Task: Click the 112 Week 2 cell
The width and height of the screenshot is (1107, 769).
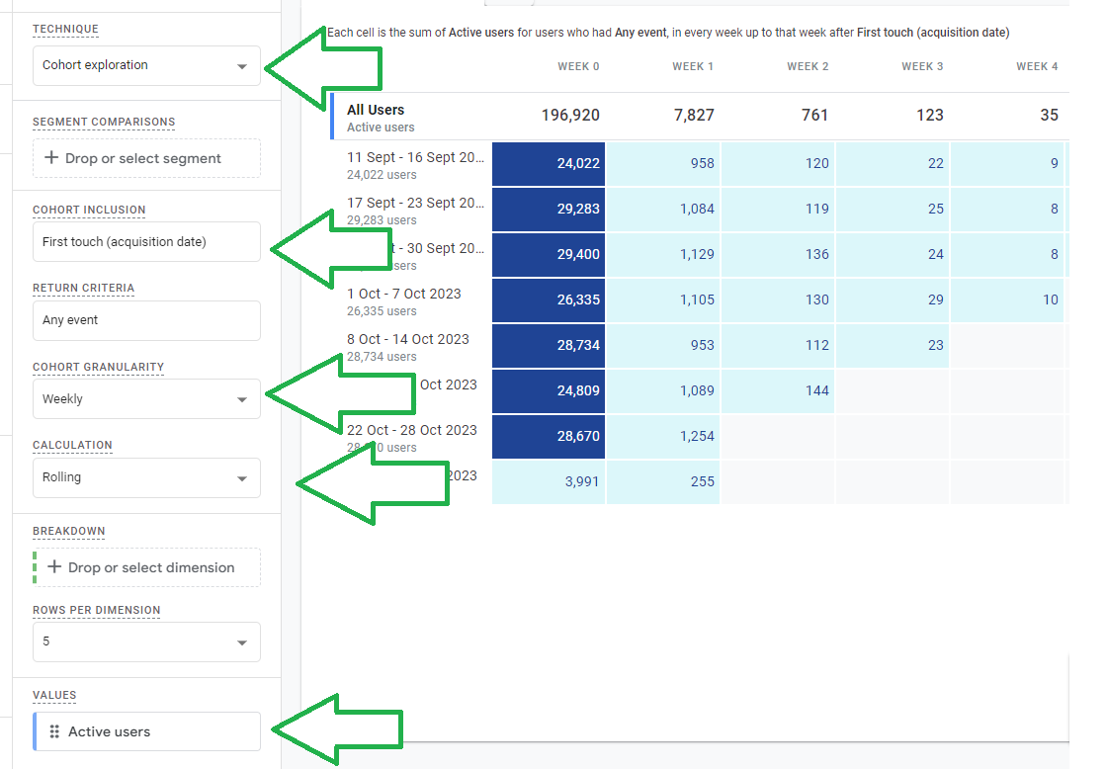Action: pos(778,345)
